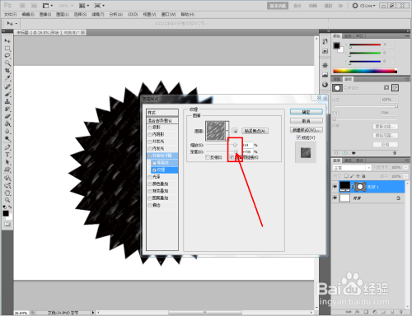Viewport: 412px width, 316px height.
Task: Toggle the Contour (等高线) sub-item checkbox
Action: pyautogui.click(x=154, y=163)
